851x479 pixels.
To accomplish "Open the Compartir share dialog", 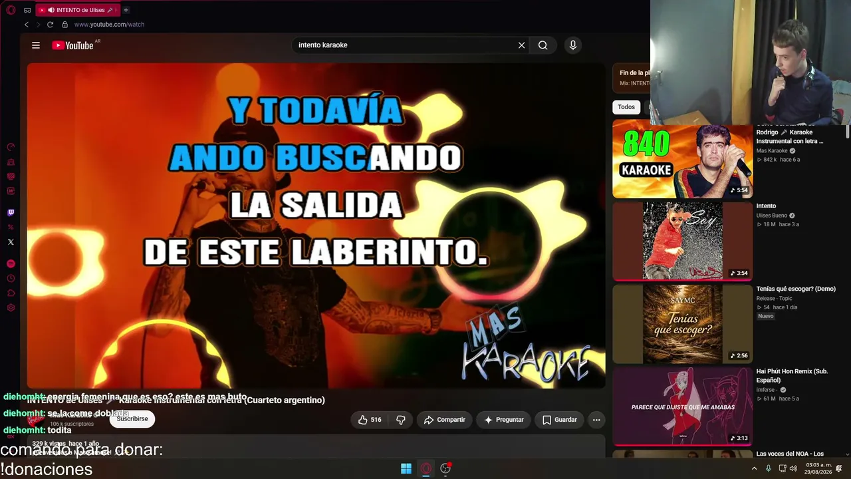I will (x=445, y=420).
